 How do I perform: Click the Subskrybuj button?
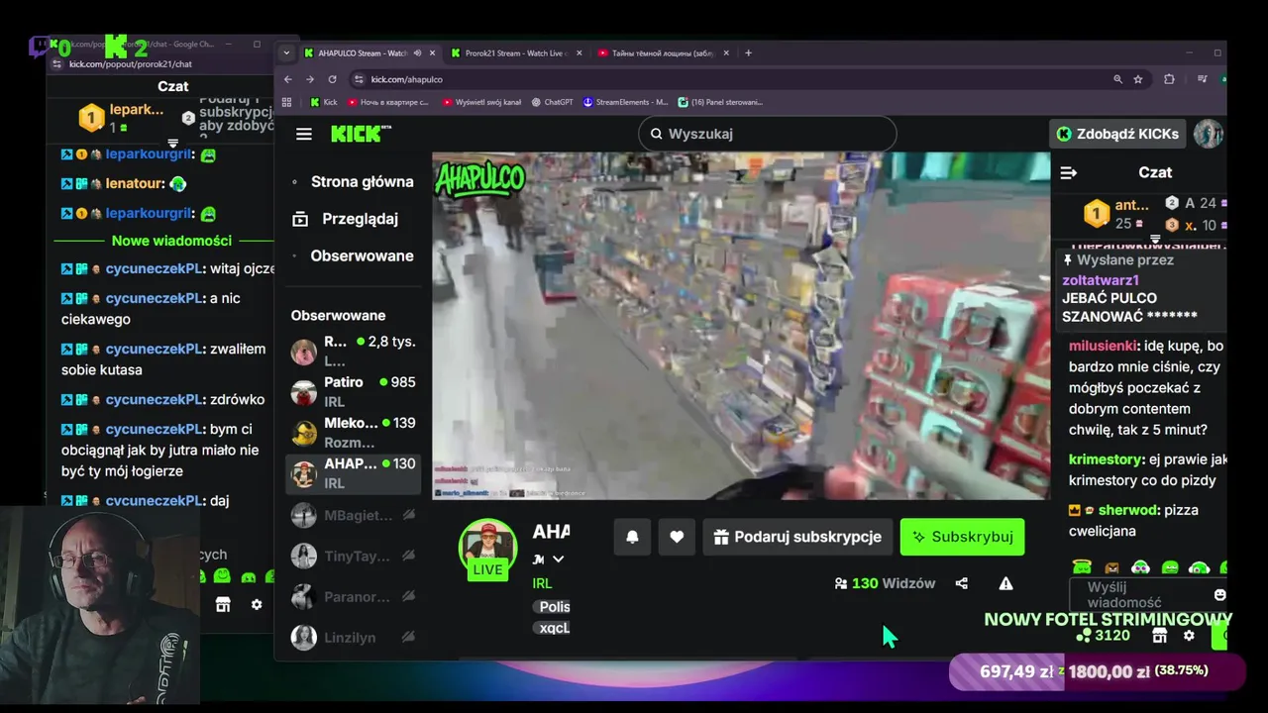coord(962,537)
